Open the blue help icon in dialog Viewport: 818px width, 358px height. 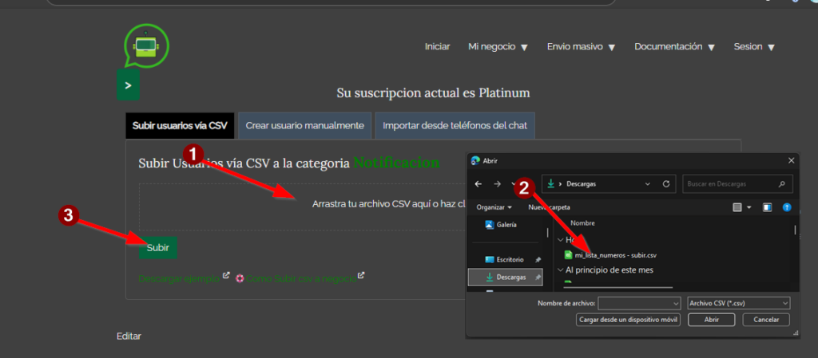(x=787, y=207)
